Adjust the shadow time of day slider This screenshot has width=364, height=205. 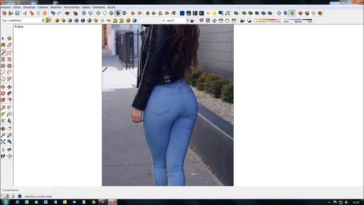pyautogui.click(x=298, y=20)
